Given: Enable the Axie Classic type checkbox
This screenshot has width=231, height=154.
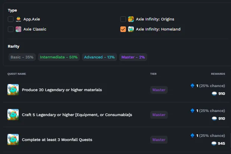Looking at the screenshot, I should [10, 29].
